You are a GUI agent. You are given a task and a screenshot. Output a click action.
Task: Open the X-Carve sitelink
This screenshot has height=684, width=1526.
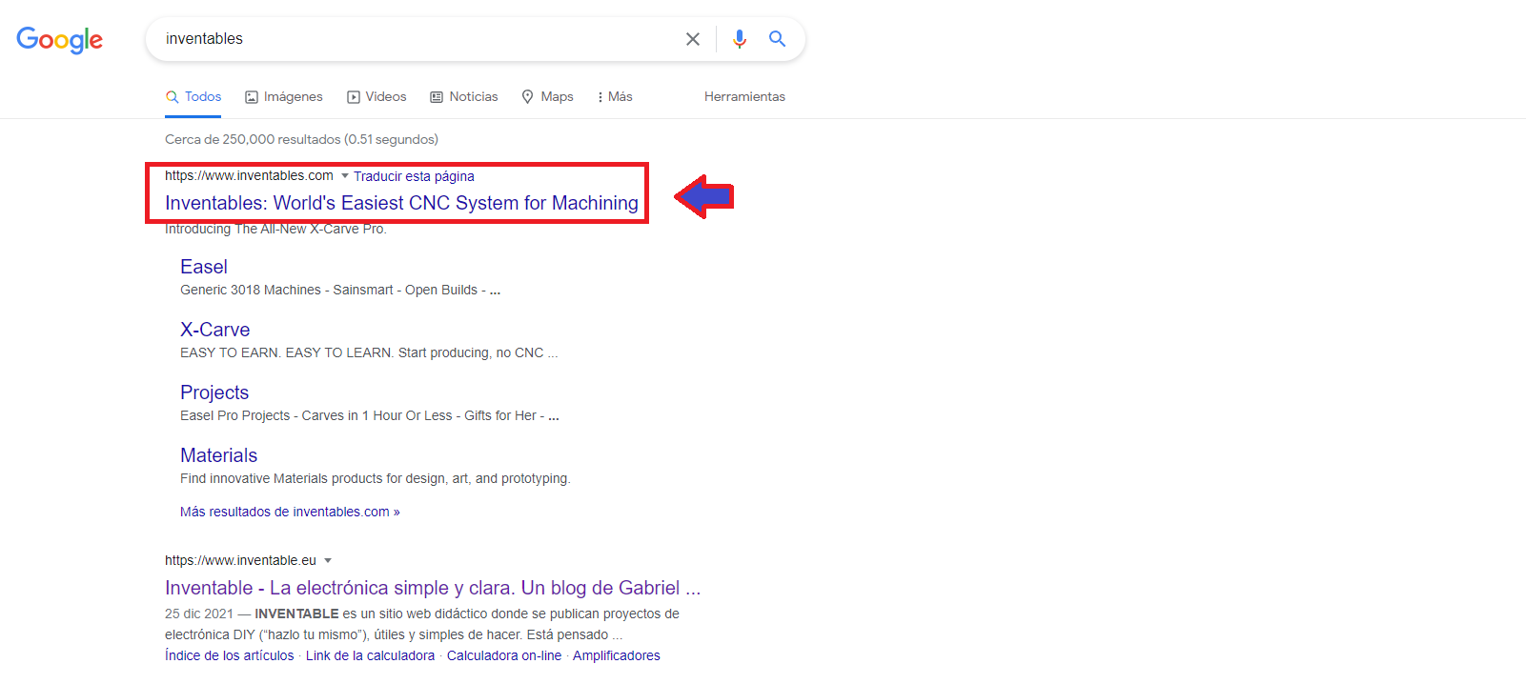215,330
